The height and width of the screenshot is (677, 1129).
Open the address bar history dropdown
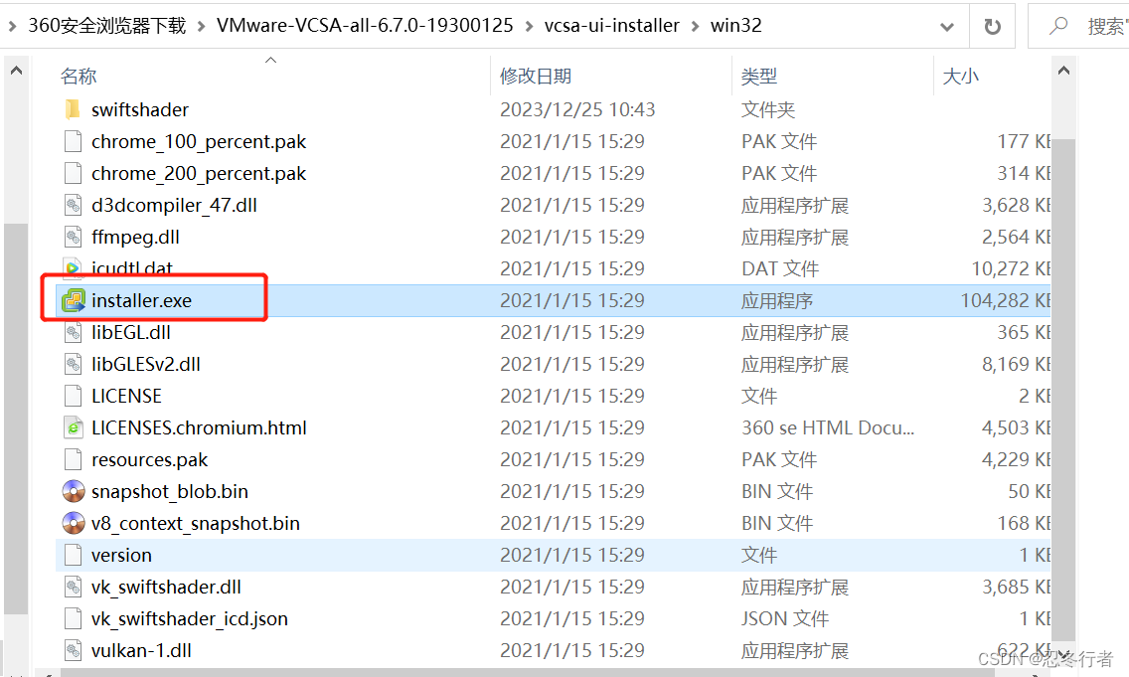point(947,28)
